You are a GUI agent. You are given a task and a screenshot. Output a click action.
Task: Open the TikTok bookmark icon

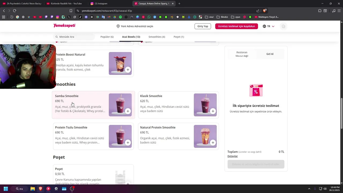click(80, 17)
